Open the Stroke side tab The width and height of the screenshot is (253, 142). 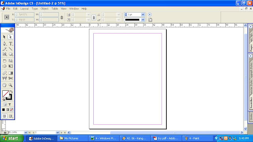251,117
